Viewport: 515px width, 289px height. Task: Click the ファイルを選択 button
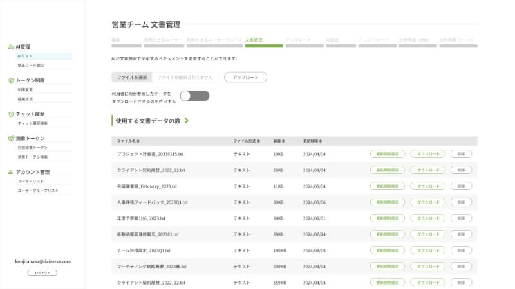tap(131, 77)
